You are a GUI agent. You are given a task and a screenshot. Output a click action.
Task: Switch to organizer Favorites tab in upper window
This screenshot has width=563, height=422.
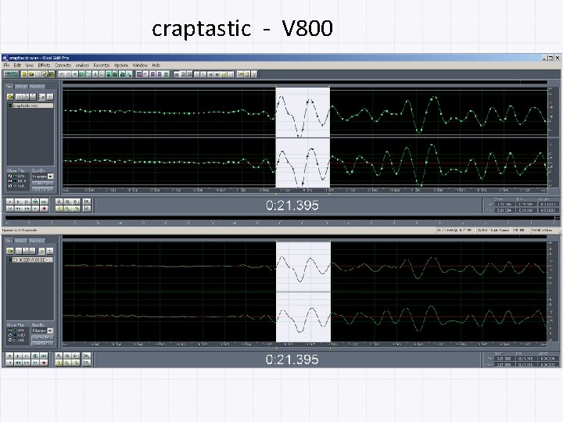tap(37, 87)
